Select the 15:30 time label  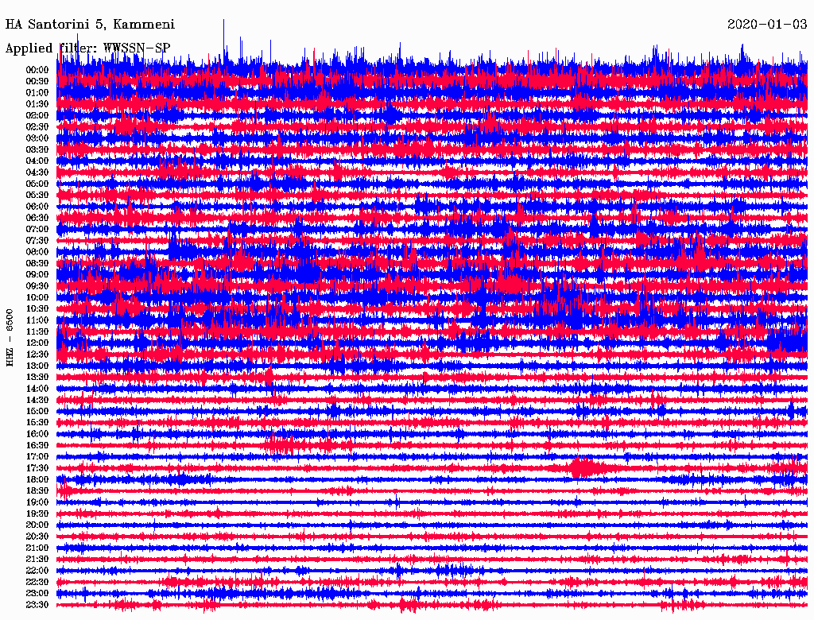pos(37,423)
